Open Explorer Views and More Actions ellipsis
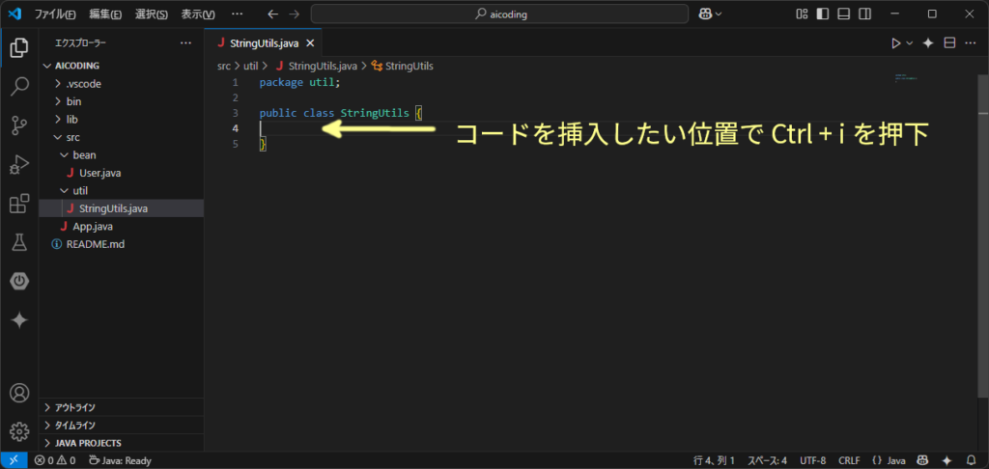Image resolution: width=989 pixels, height=469 pixels. (x=185, y=42)
